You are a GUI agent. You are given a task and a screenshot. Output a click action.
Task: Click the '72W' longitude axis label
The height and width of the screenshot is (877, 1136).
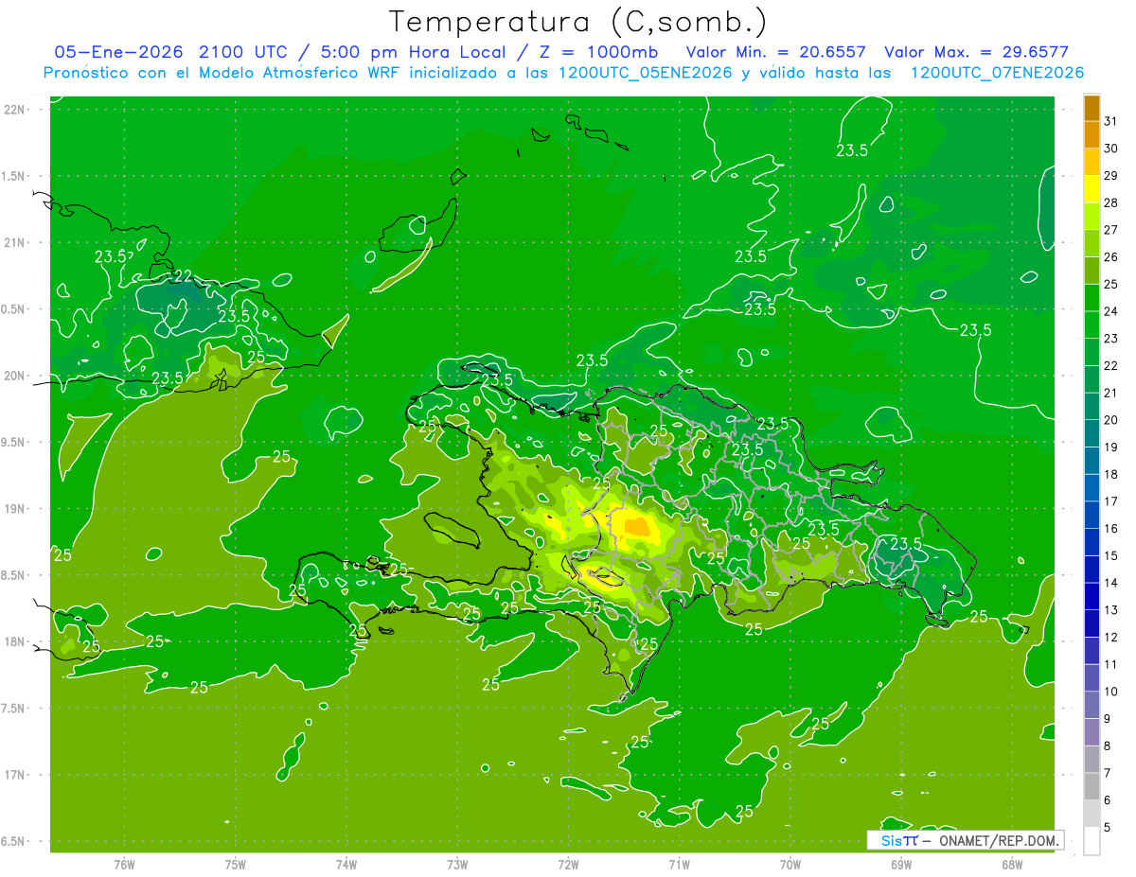click(568, 865)
